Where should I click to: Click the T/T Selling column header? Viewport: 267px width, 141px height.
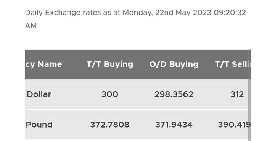pyautogui.click(x=232, y=65)
